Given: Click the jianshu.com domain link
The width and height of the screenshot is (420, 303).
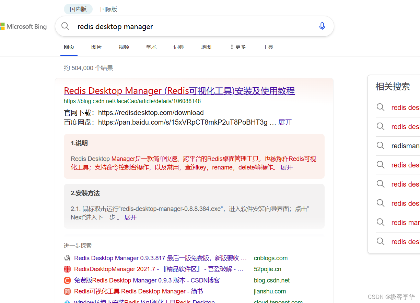Looking at the screenshot, I should [270, 291].
